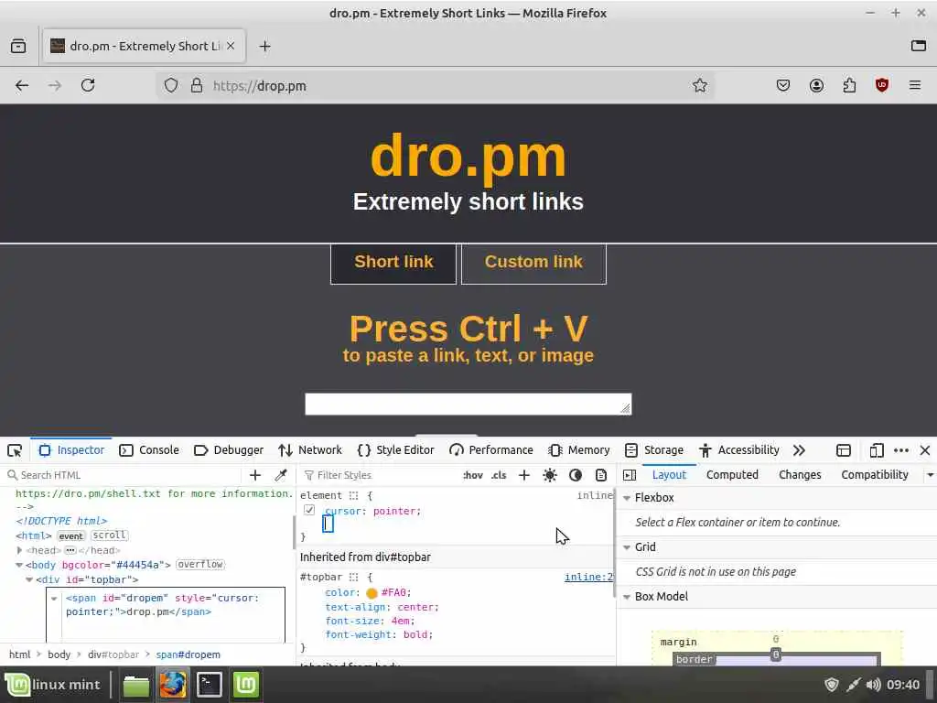Screen dimensions: 937x703
Task: Uncheck the cursor: pointer declaration checkbox
Action: [309, 510]
